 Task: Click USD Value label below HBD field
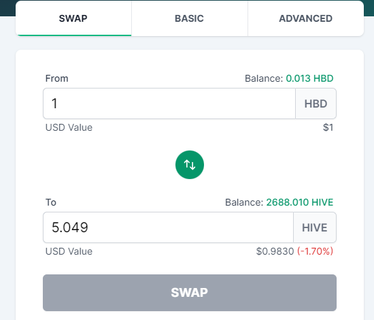(x=69, y=127)
